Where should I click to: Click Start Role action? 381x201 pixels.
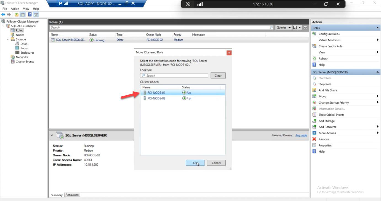[x=325, y=78]
